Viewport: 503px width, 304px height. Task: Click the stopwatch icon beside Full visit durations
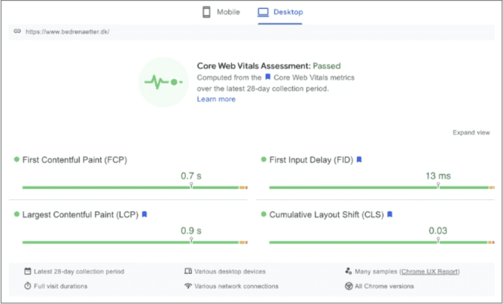point(28,286)
